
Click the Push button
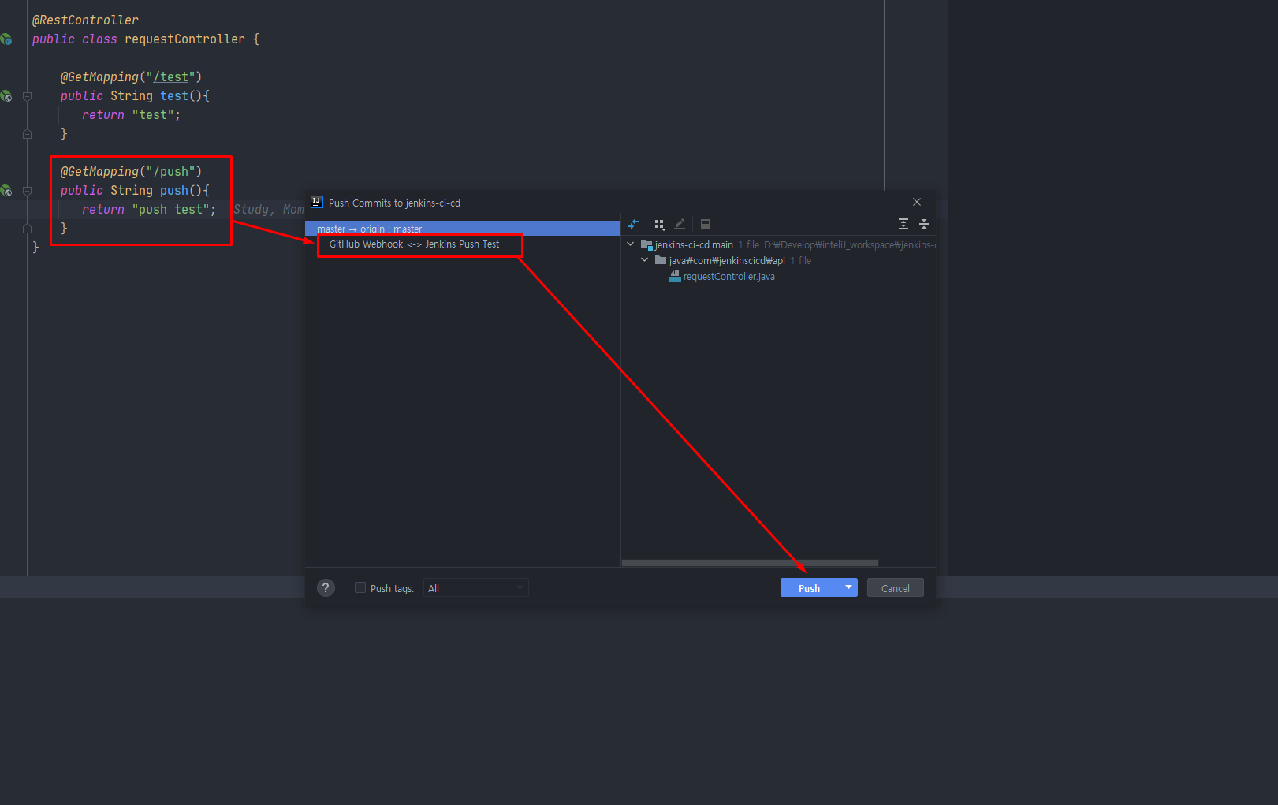pos(810,588)
